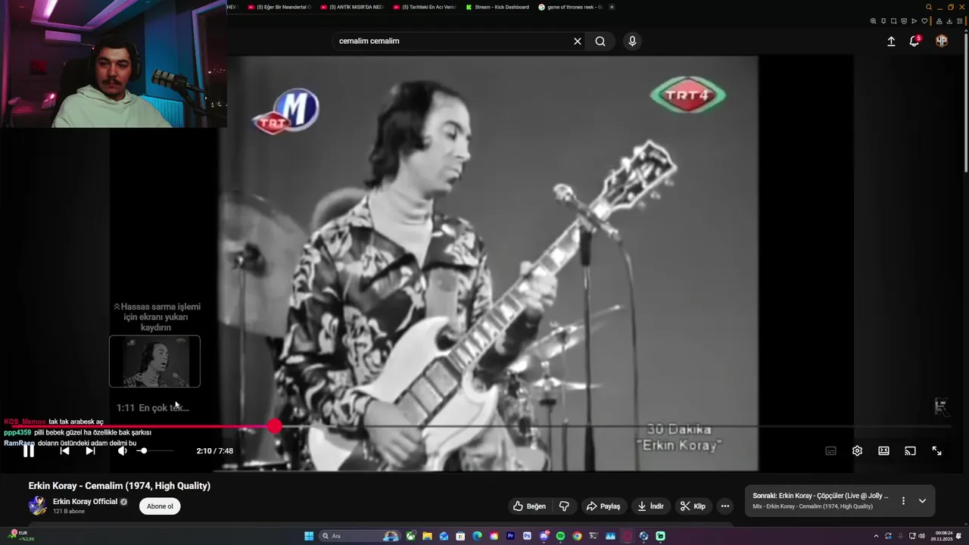Switch to 'Tarihteki En Acı Verici' tab
The width and height of the screenshot is (969, 545).
[424, 7]
